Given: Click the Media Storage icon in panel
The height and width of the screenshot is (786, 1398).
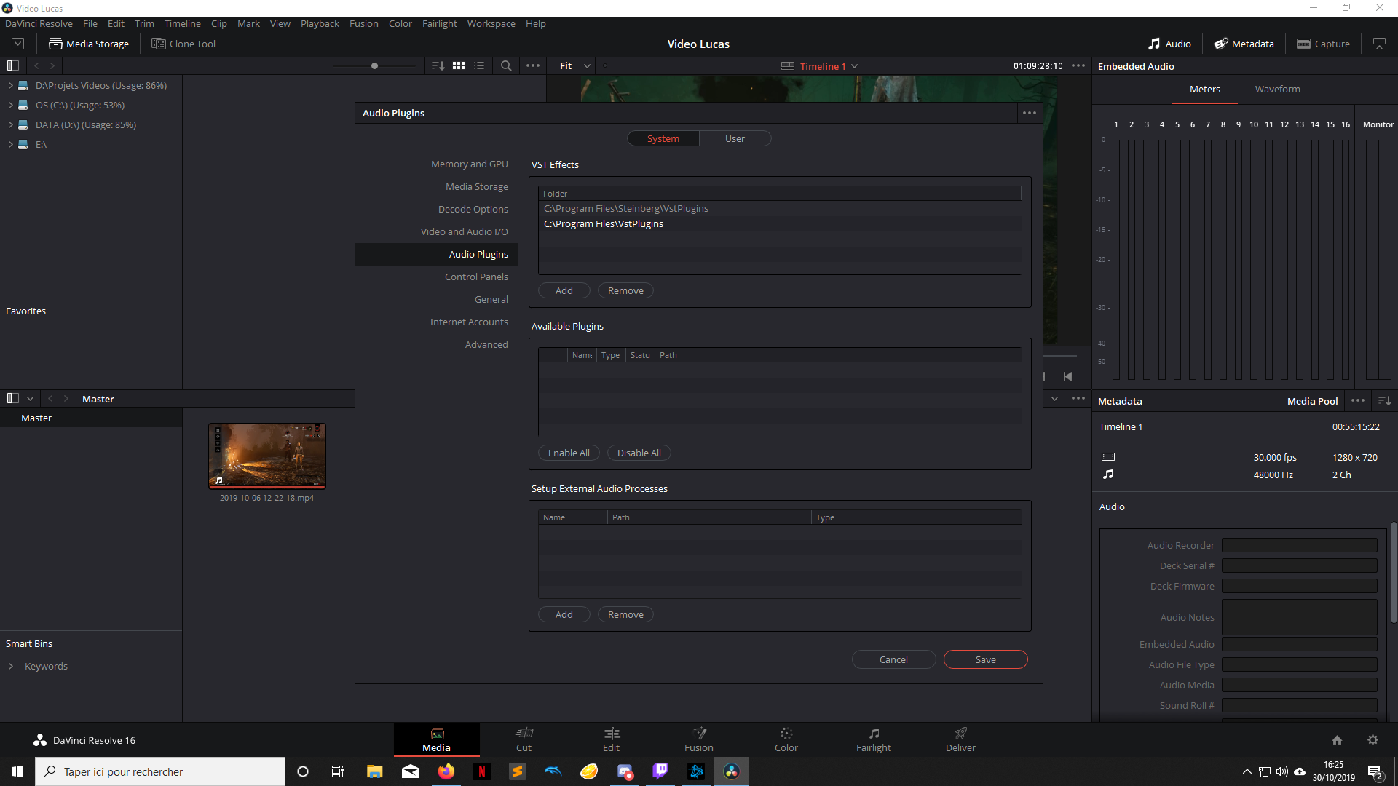Looking at the screenshot, I should click(x=55, y=43).
